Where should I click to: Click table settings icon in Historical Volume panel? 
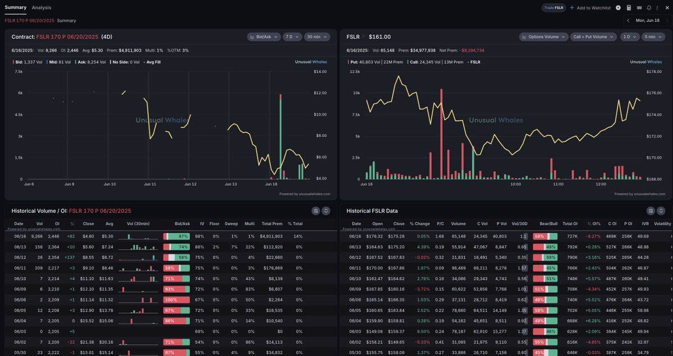pyautogui.click(x=315, y=211)
